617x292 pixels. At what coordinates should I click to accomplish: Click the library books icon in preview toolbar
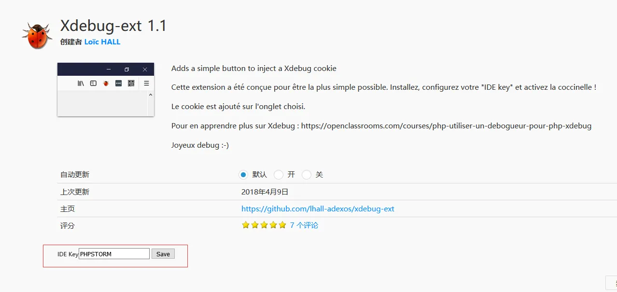click(x=81, y=83)
